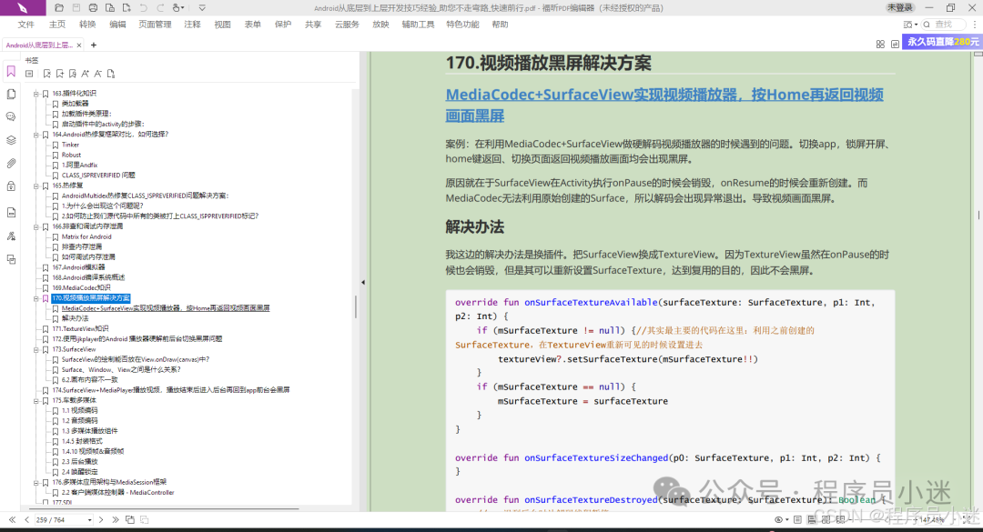Screen dimensions: 983x532
Task: Open the customize quick access toolbar arrow
Action: pyautogui.click(x=202, y=8)
